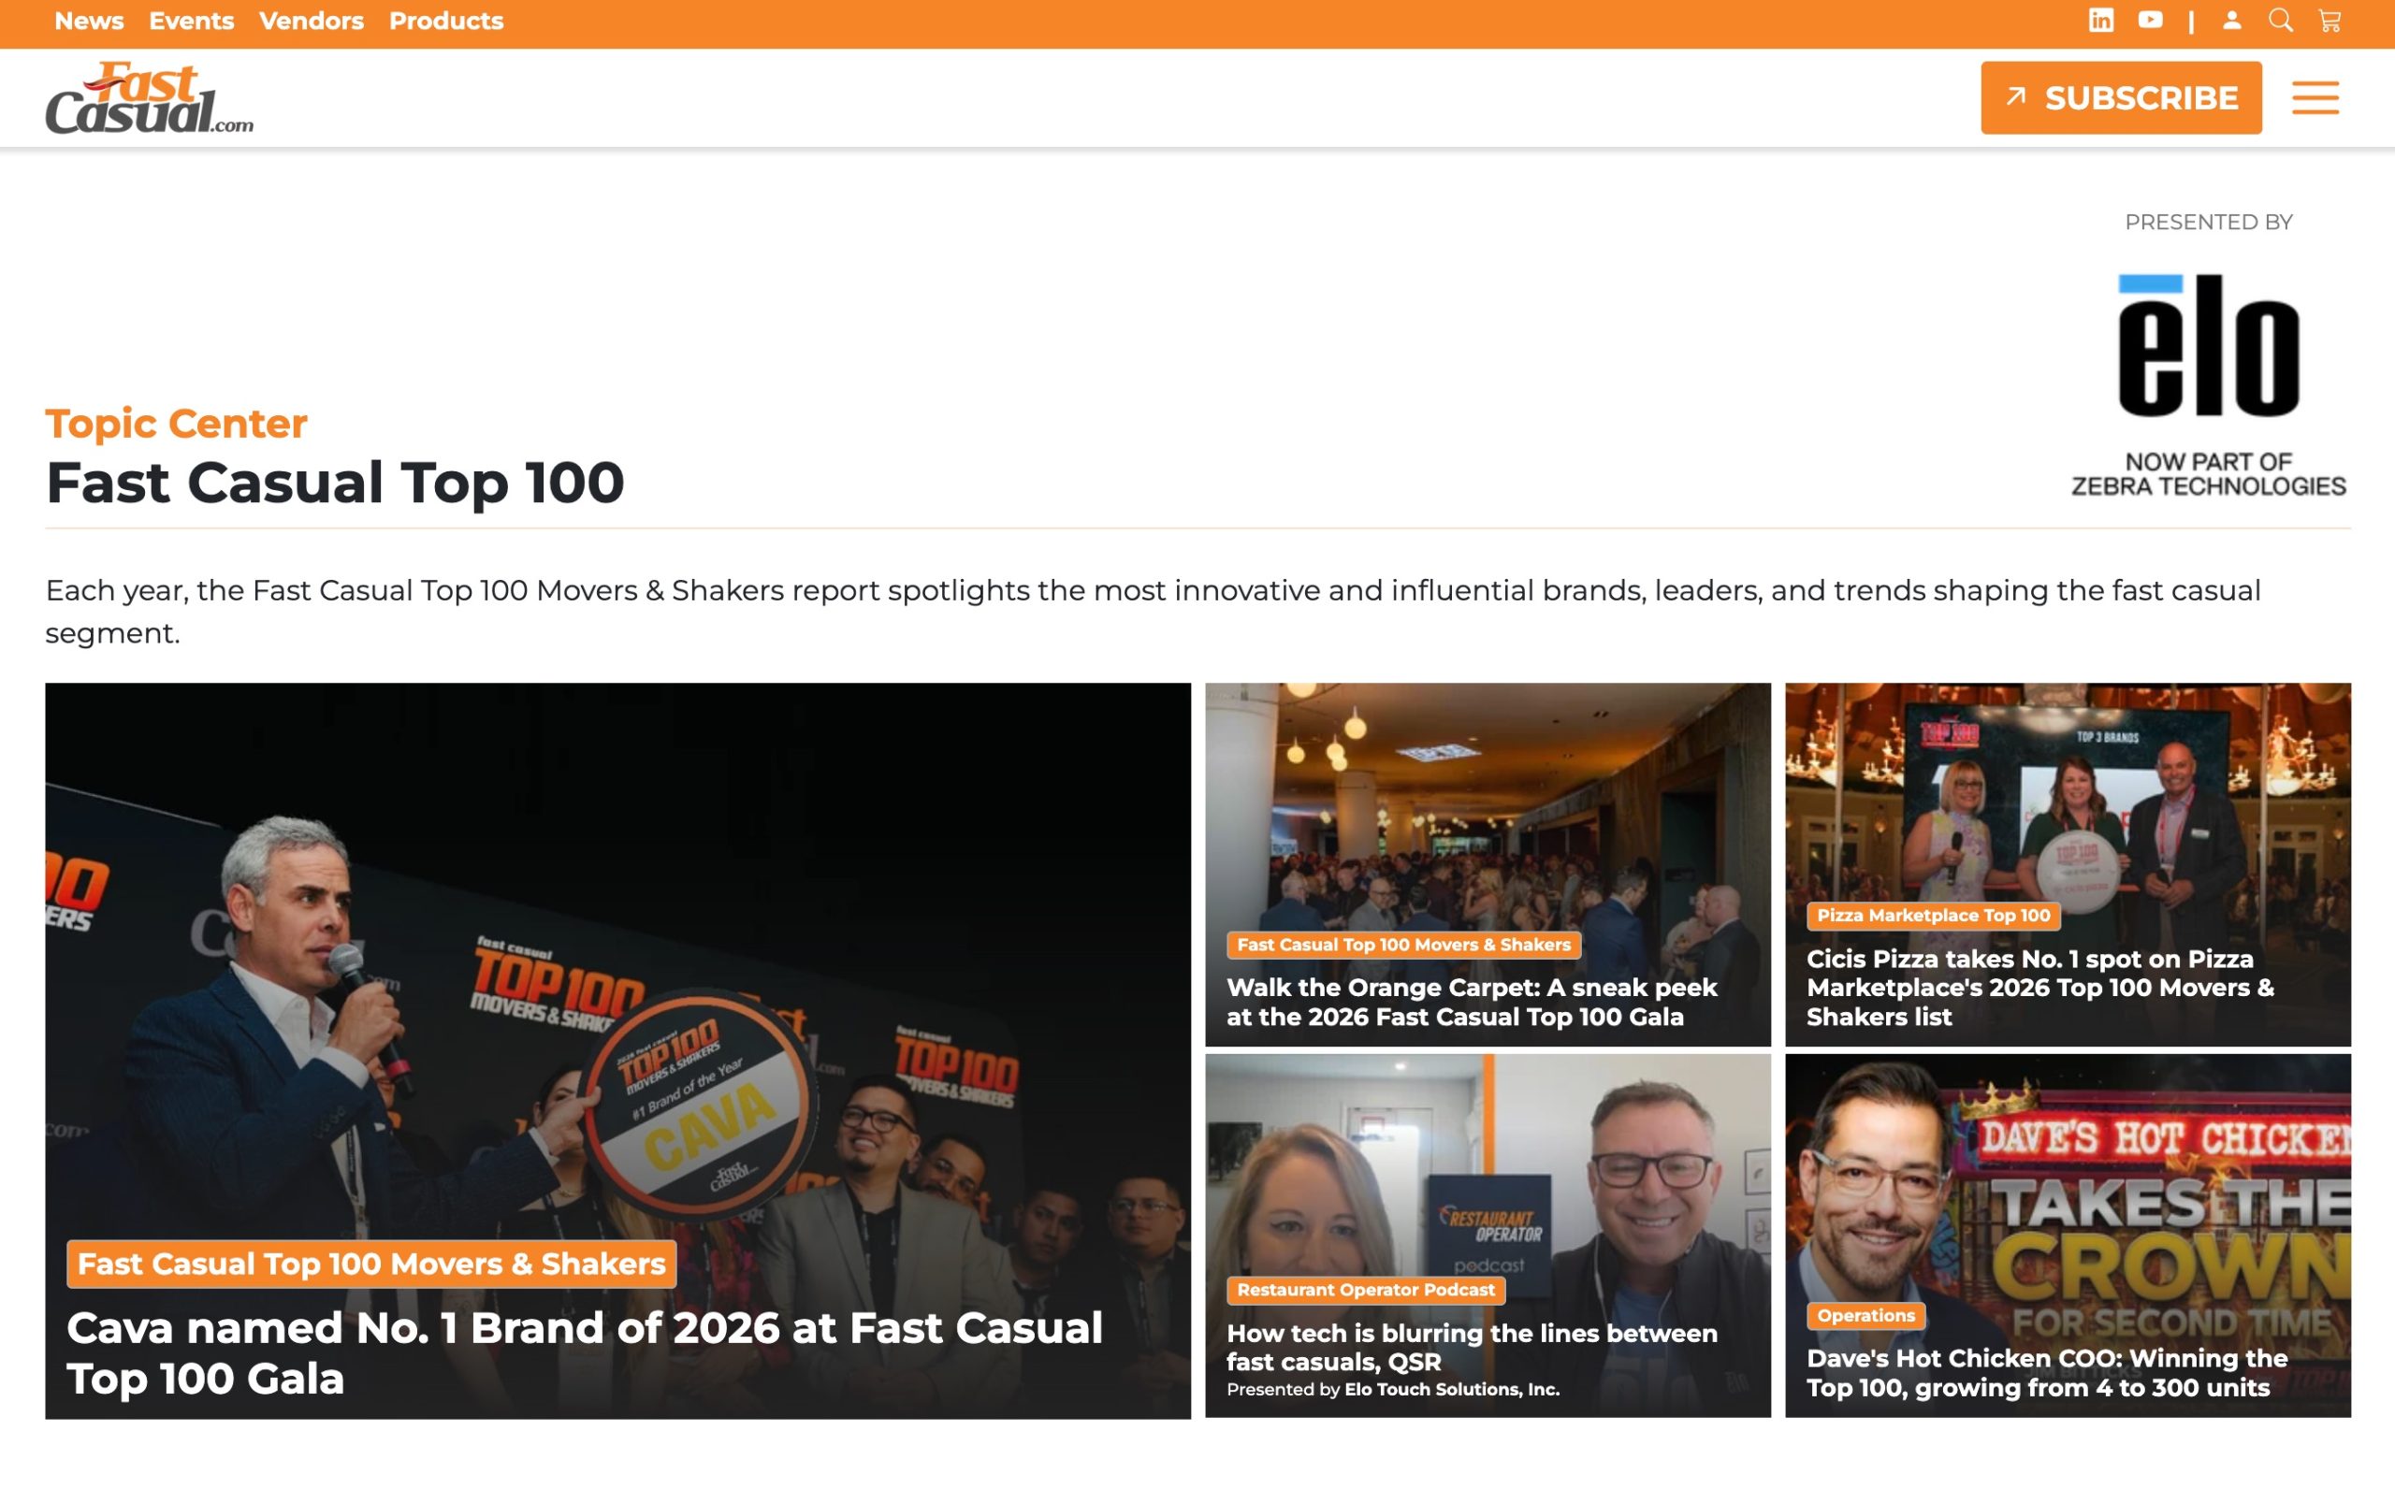Open the hamburger menu icon
The height and width of the screenshot is (1503, 2395).
(x=2315, y=97)
